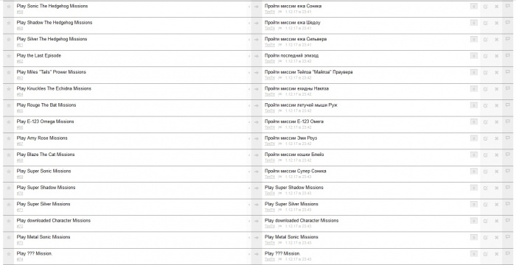Click flag icon under 'Пройти миссии ежа Соника'
Viewport: 516px width, 265px height.
point(280,12)
